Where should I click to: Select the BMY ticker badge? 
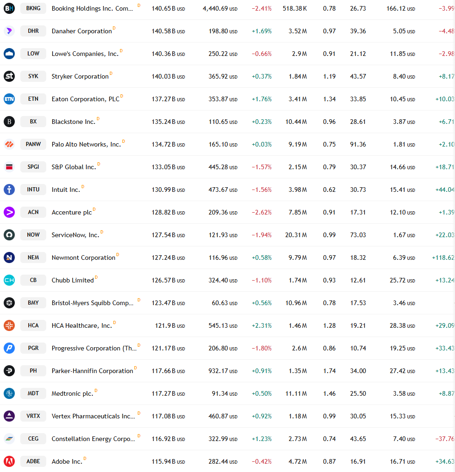click(x=33, y=303)
